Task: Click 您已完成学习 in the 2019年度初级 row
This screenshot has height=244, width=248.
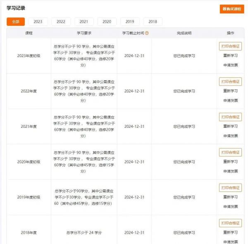Action: tap(184, 197)
